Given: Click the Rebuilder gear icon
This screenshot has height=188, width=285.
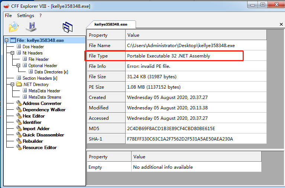Looking at the screenshot, I should coord(19,141).
